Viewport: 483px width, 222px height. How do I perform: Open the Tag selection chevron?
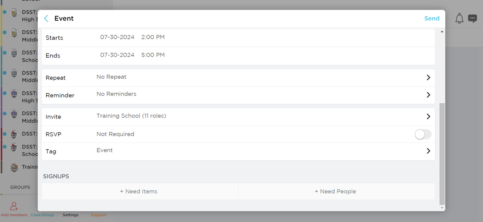pos(428,151)
